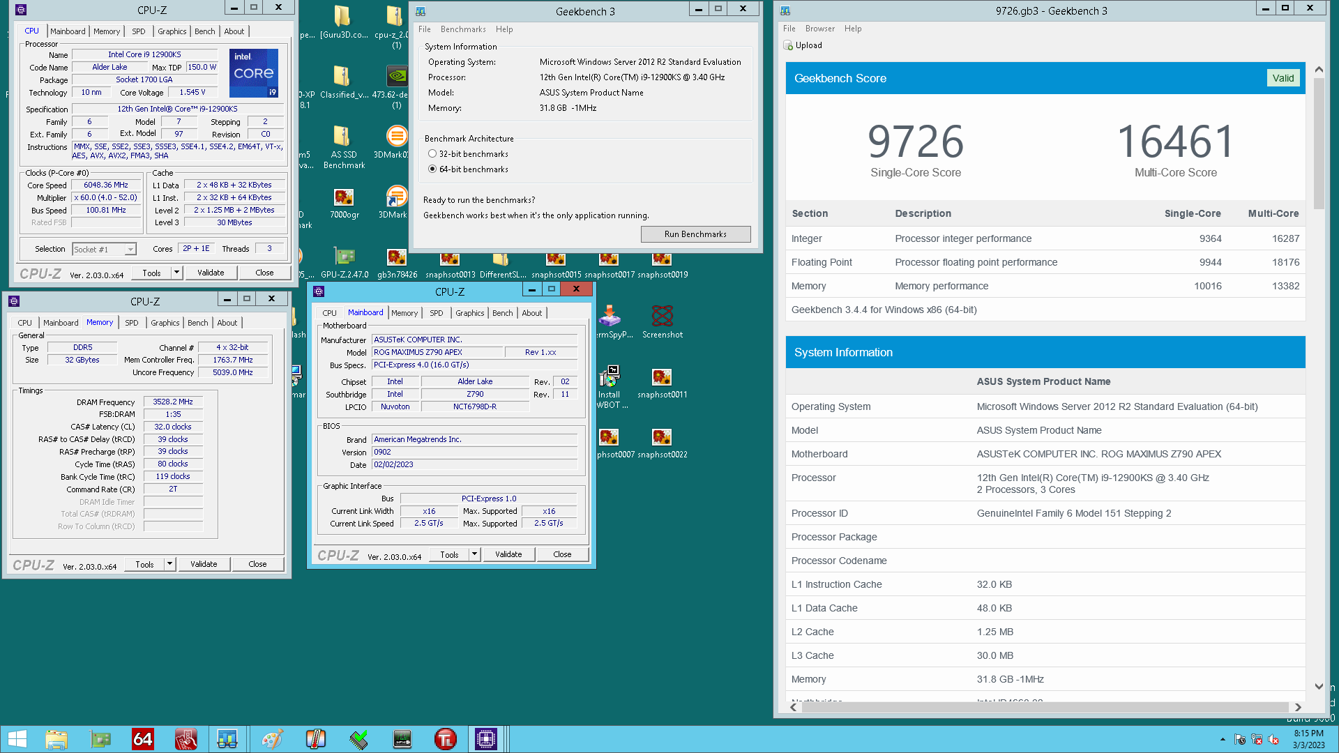Image resolution: width=1339 pixels, height=753 pixels.
Task: Switch to Geekbench in the taskbar
Action: point(227,739)
